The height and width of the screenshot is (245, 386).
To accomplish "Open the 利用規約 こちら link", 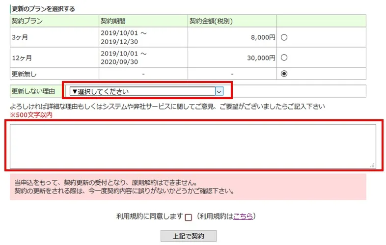I will 243,217.
